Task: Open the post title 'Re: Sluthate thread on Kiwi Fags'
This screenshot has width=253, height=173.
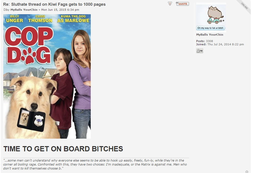Action: click(54, 4)
